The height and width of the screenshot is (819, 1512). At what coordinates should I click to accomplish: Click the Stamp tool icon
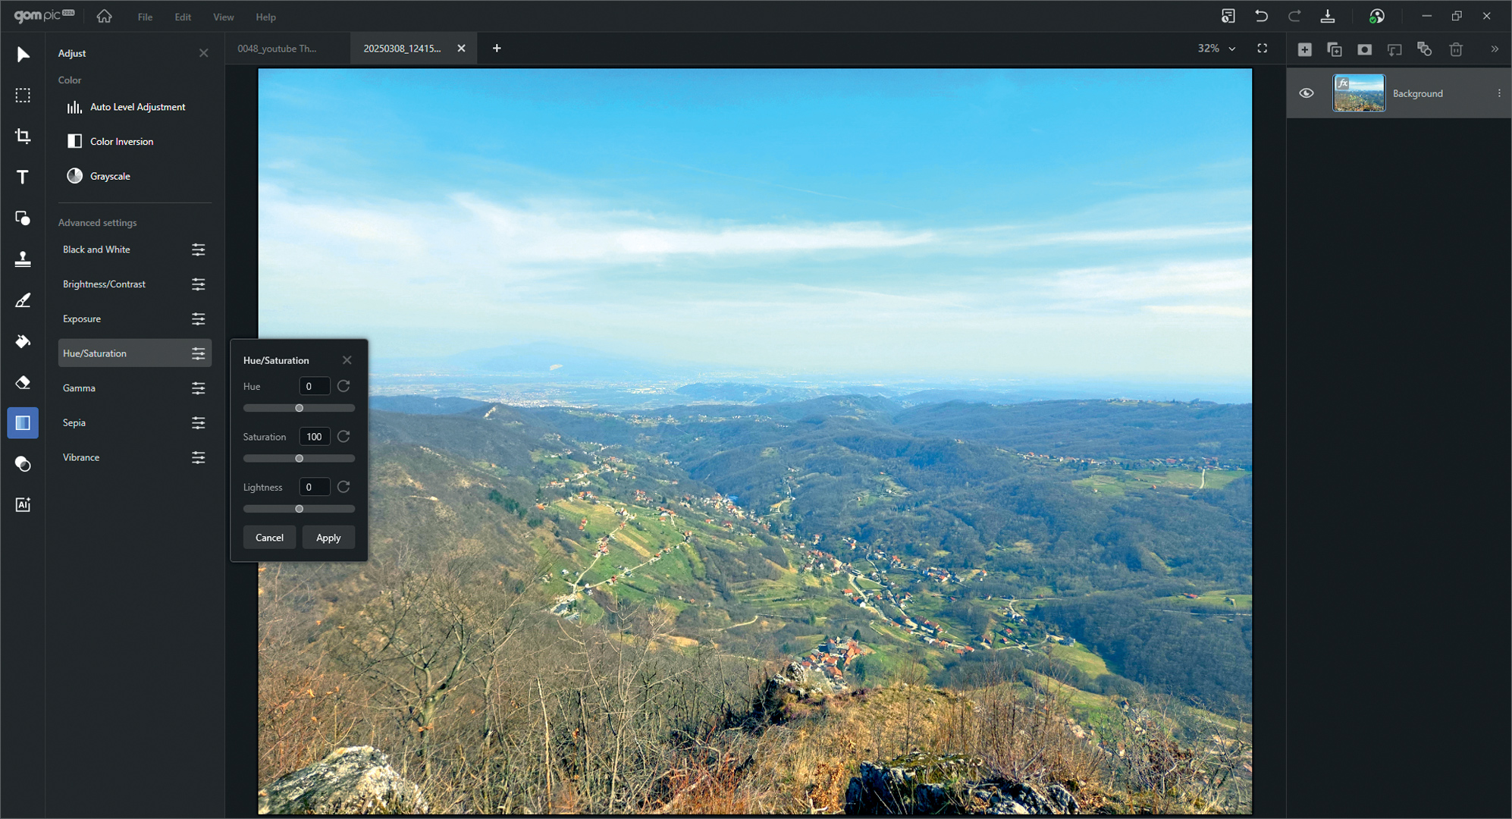23,259
